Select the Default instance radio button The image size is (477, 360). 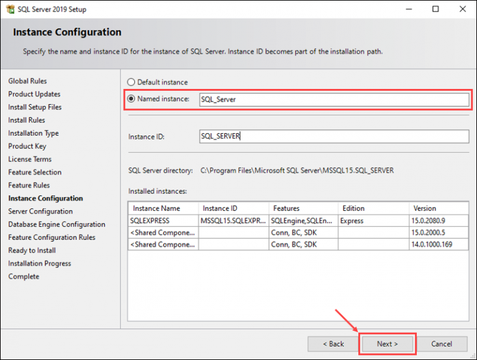(130, 82)
